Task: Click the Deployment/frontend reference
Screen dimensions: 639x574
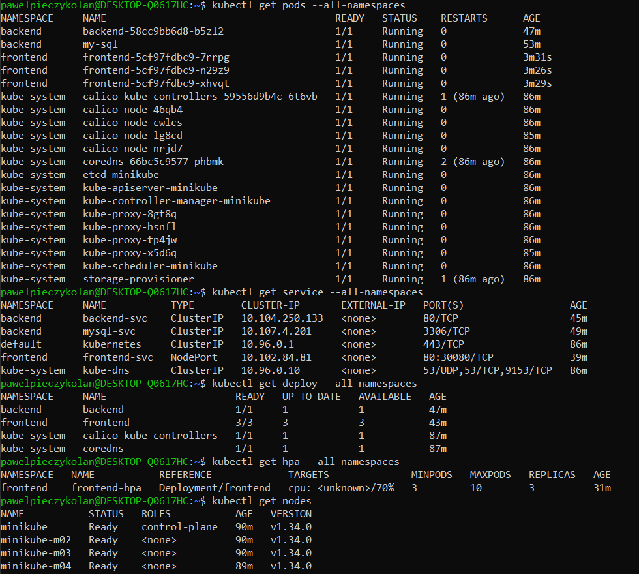Action: [x=215, y=488]
